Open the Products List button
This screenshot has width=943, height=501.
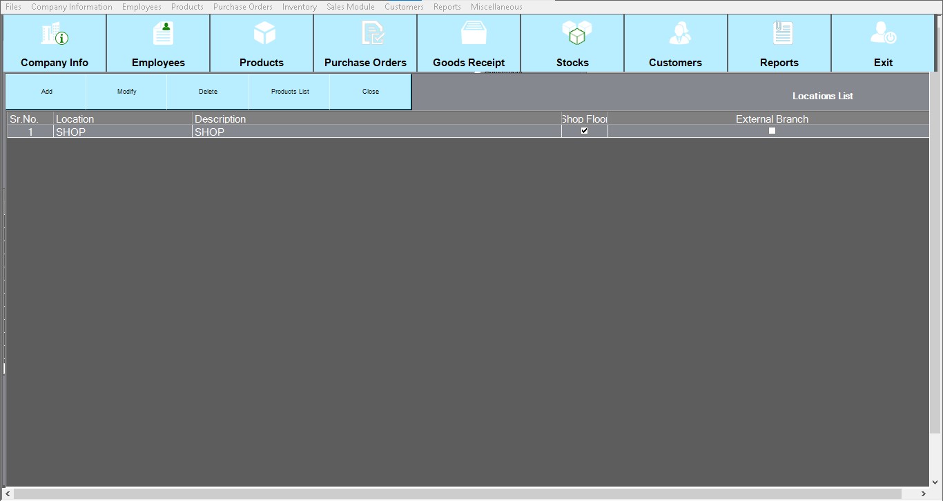(x=290, y=92)
